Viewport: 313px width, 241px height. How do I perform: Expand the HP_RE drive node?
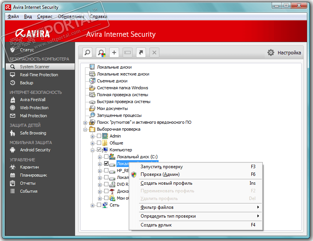tap(100, 171)
